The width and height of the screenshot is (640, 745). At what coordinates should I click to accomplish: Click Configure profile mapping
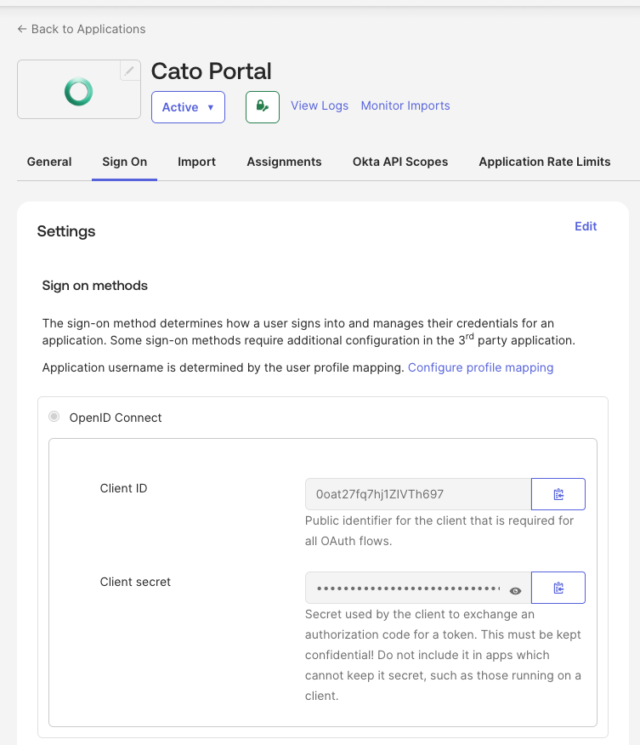(480, 367)
